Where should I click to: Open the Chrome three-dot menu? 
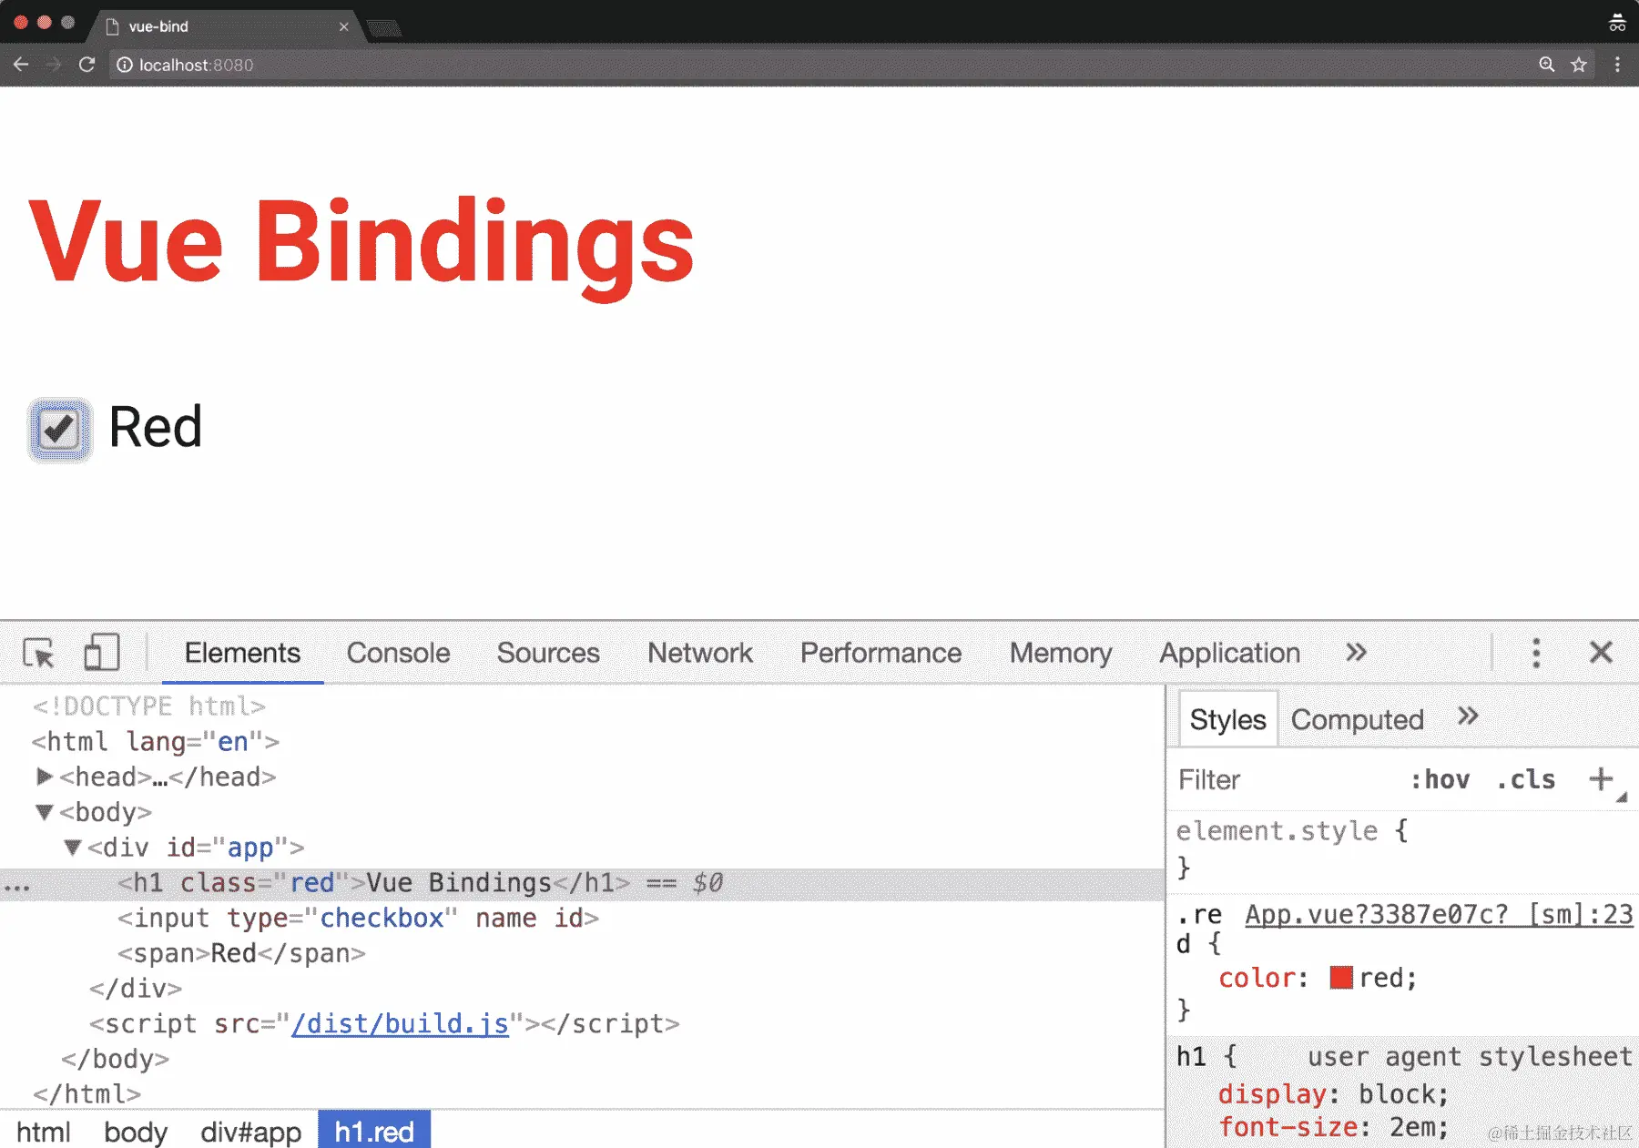(x=1617, y=65)
